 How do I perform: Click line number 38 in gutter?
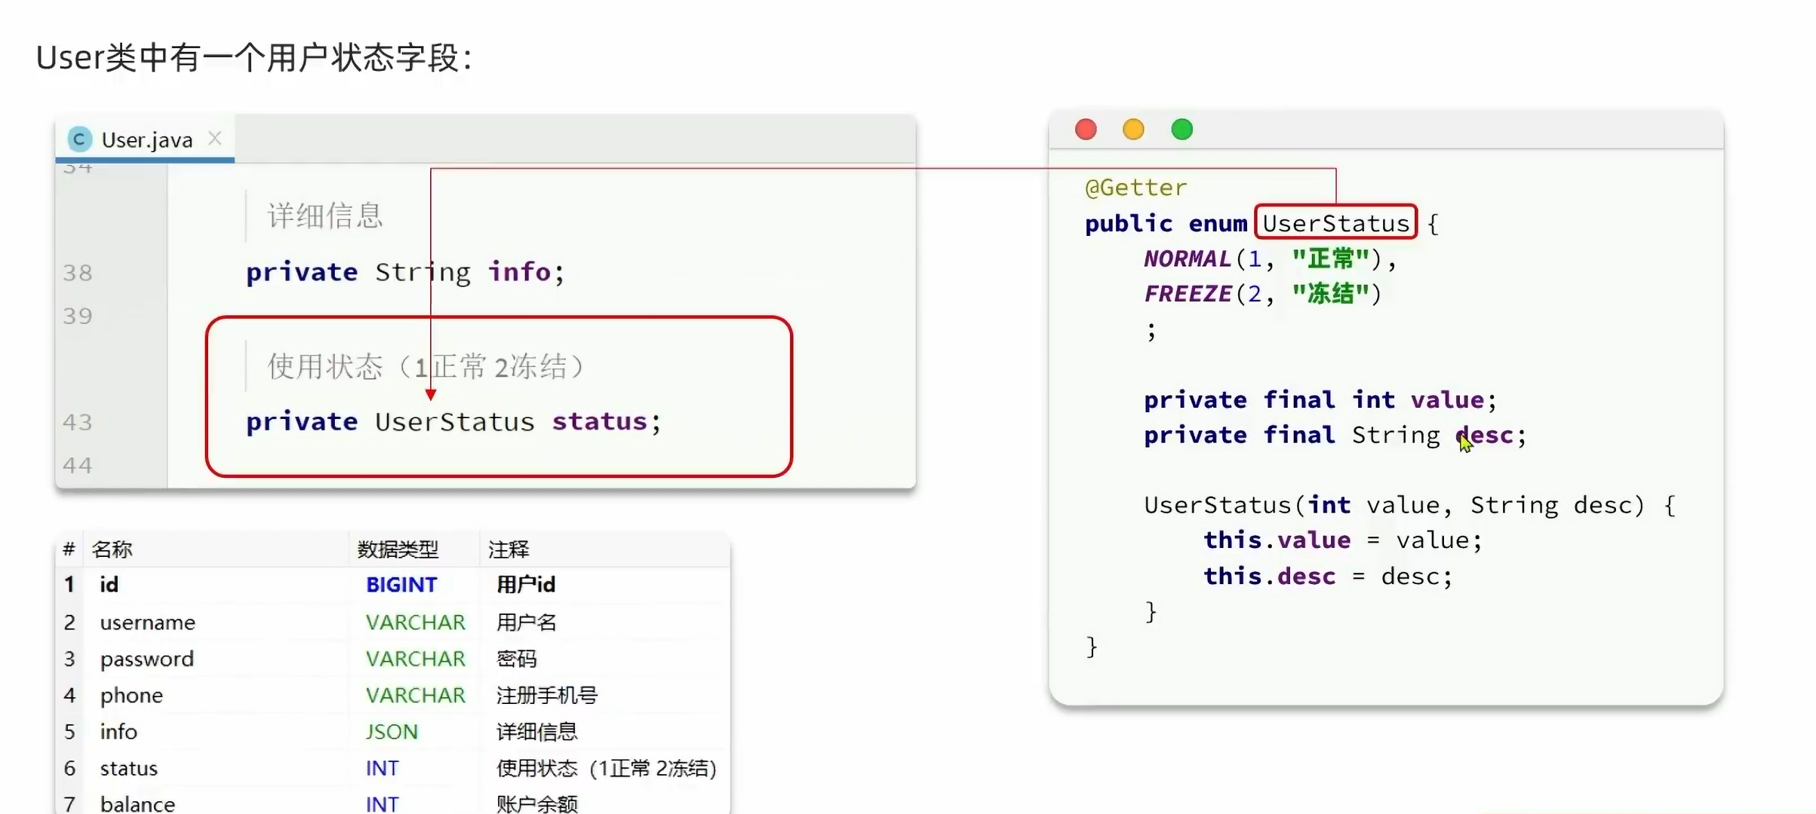tap(78, 273)
